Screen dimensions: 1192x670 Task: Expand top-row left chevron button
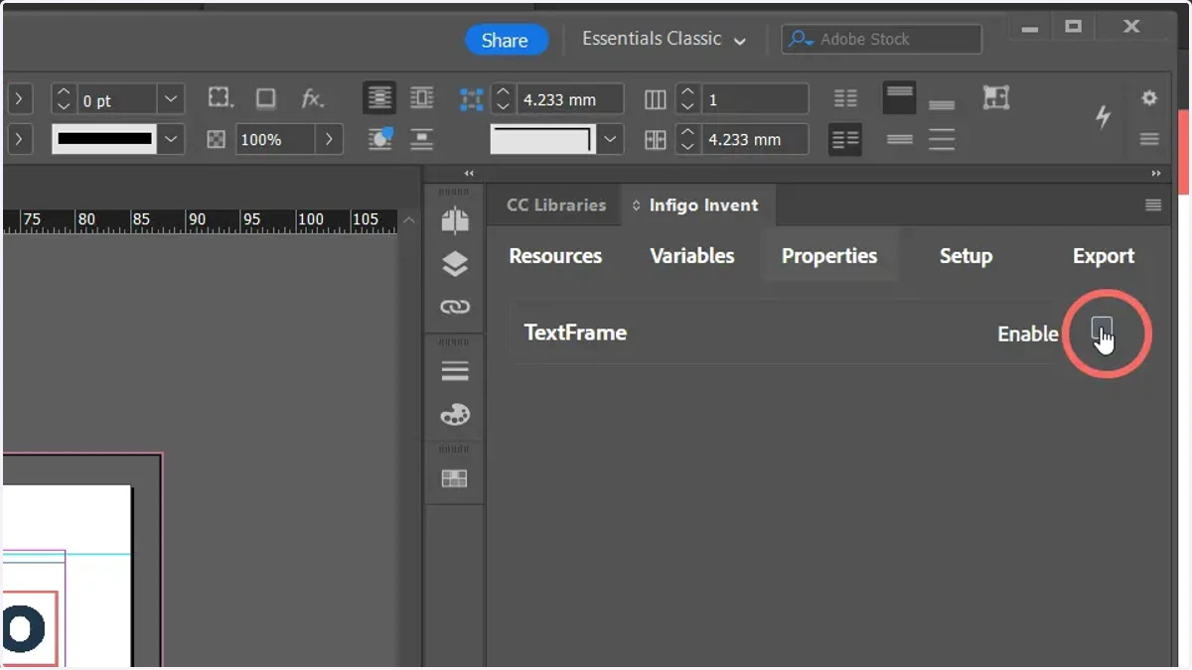[20, 99]
